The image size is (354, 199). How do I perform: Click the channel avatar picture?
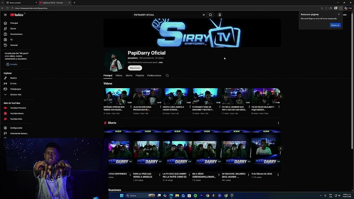(115, 61)
